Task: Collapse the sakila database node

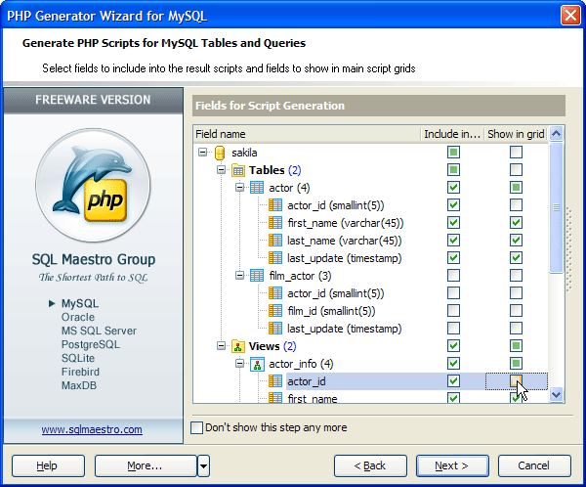Action: 202,153
